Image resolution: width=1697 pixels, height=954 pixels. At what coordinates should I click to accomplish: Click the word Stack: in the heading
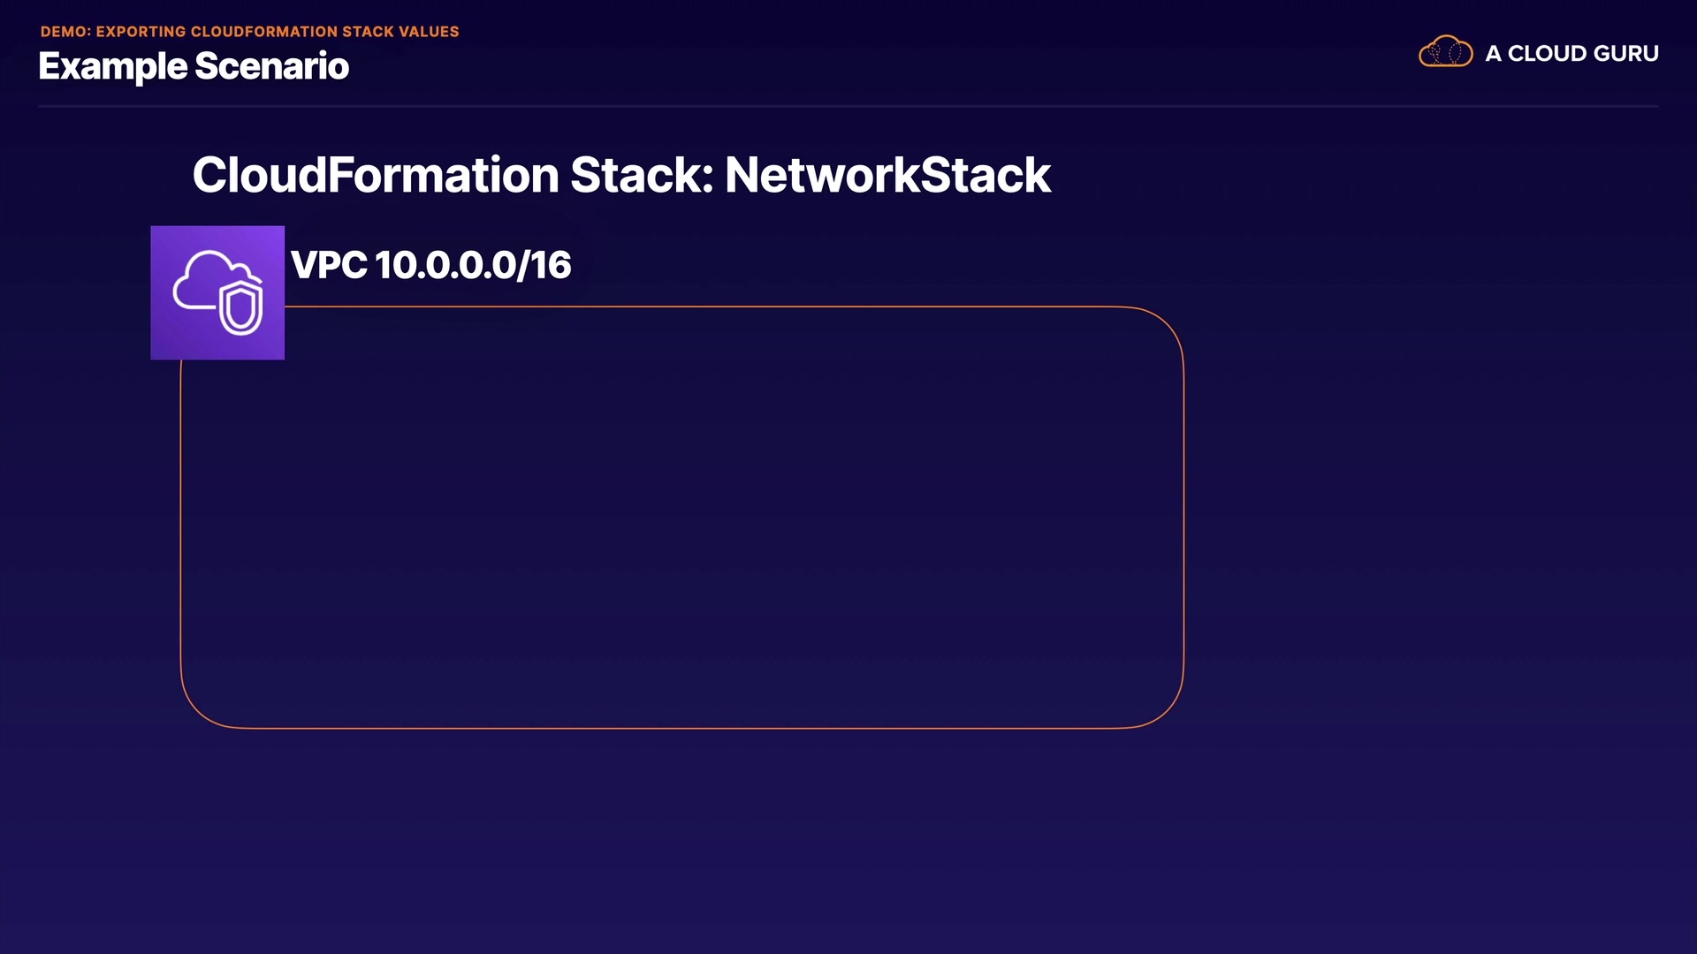[x=641, y=175]
